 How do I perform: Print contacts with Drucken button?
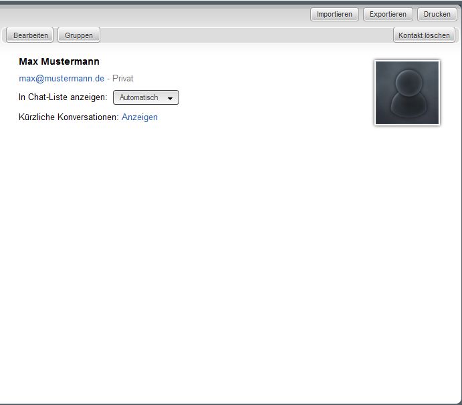(437, 15)
